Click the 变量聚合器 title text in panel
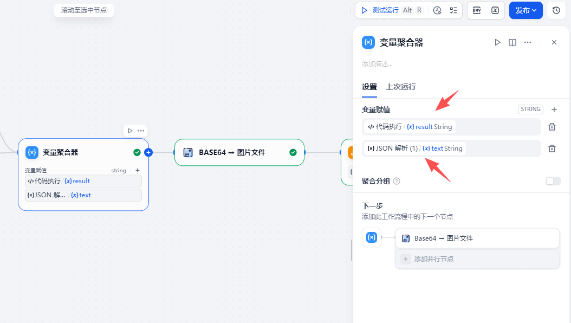 click(401, 43)
